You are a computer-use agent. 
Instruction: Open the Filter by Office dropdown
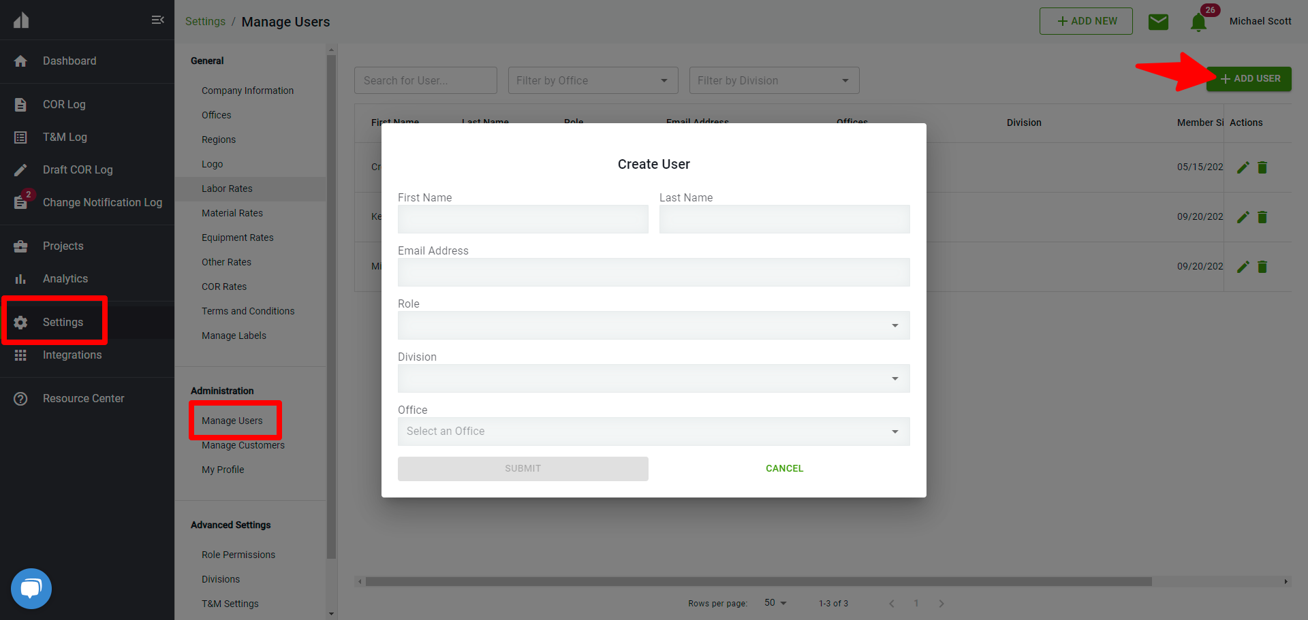tap(593, 80)
